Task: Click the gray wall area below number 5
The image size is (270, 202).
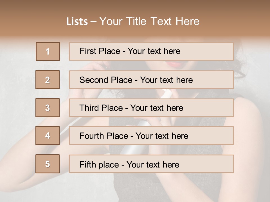Action: click(x=22, y=188)
